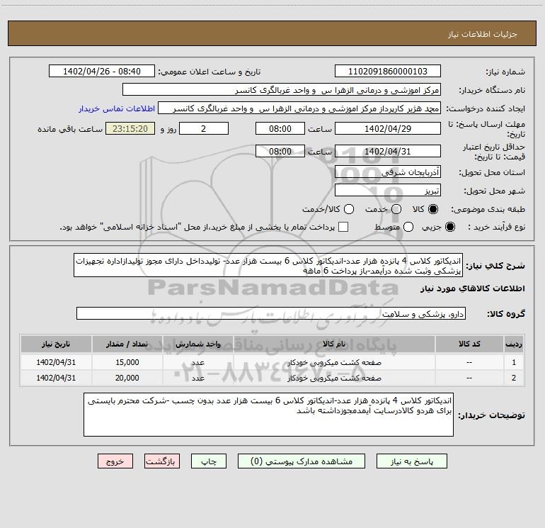Click the پاسخ به نیاز button
Screen dimensions: 545x528
411,461
